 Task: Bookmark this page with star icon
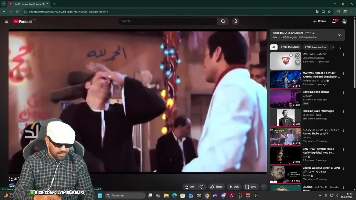[x=329, y=12]
